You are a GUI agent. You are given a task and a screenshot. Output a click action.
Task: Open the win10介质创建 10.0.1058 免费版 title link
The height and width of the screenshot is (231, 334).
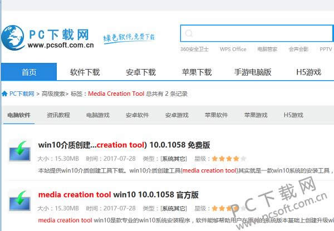(124, 145)
